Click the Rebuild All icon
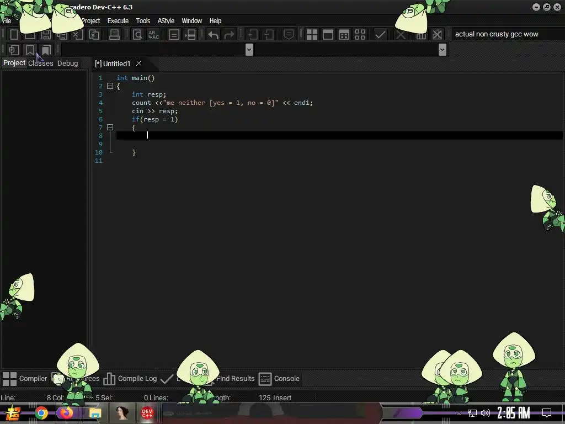565x424 pixels. pyautogui.click(x=360, y=35)
